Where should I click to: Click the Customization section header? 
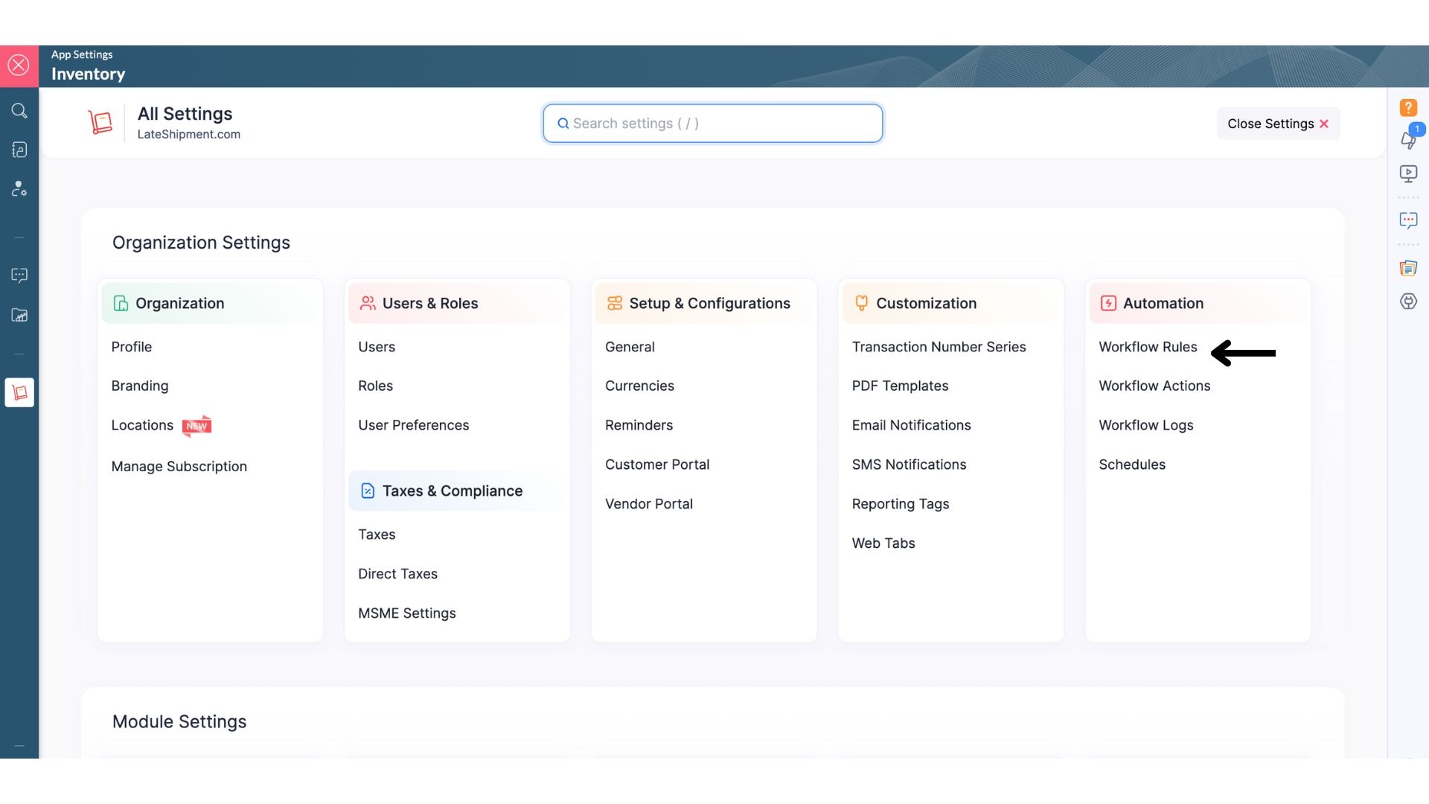pyautogui.click(x=925, y=303)
